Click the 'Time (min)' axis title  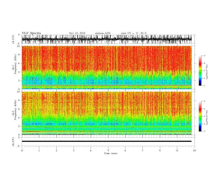[x=111, y=153]
